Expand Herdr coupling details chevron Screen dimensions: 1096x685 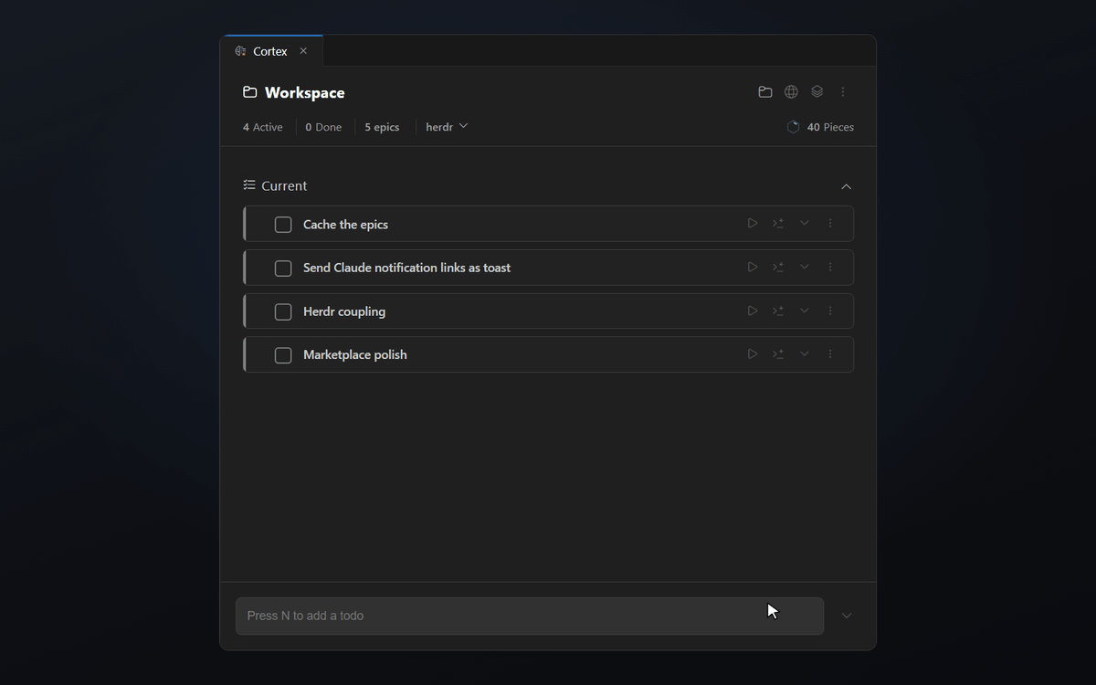[x=805, y=311]
